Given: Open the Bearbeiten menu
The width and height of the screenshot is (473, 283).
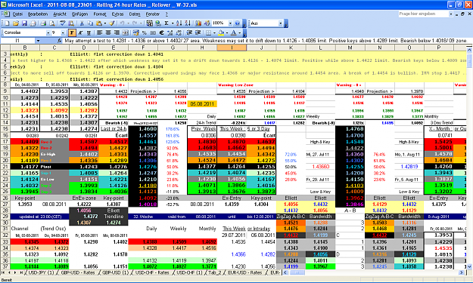Looking at the screenshot, I should coord(38,14).
